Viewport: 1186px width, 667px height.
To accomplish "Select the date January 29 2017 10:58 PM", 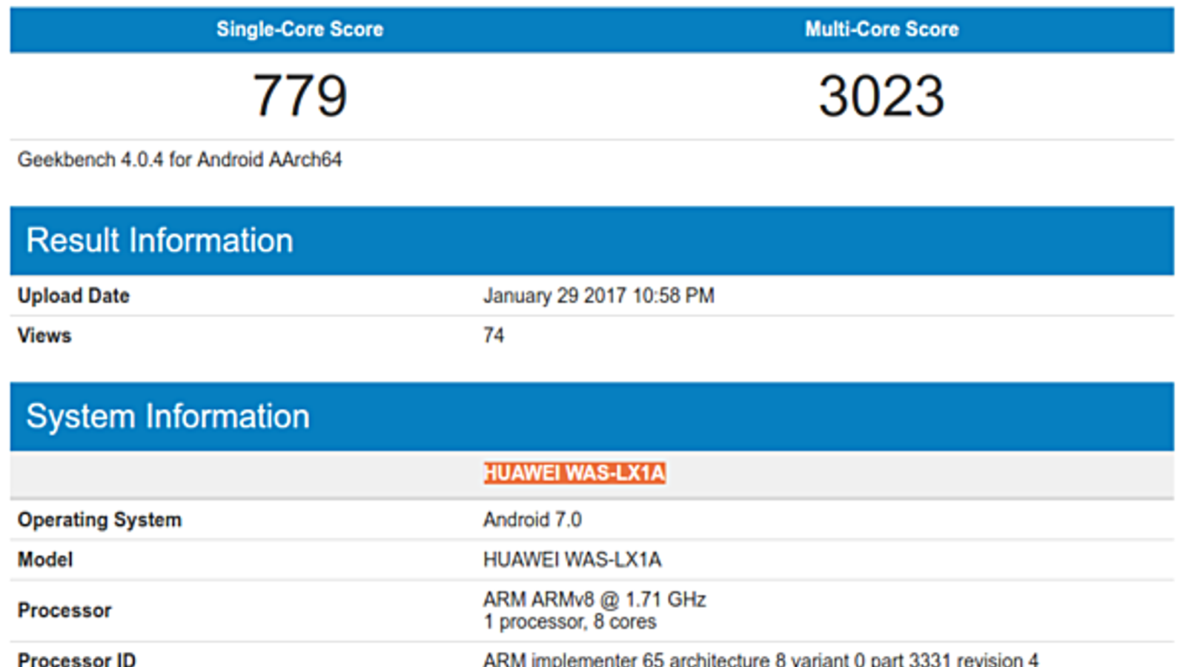I will (599, 296).
